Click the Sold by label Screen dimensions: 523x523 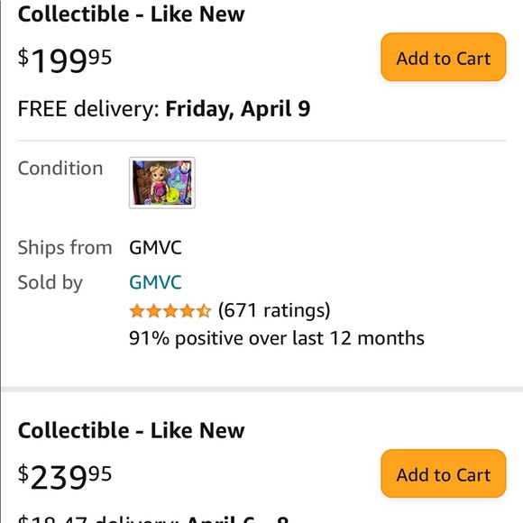[x=50, y=283]
